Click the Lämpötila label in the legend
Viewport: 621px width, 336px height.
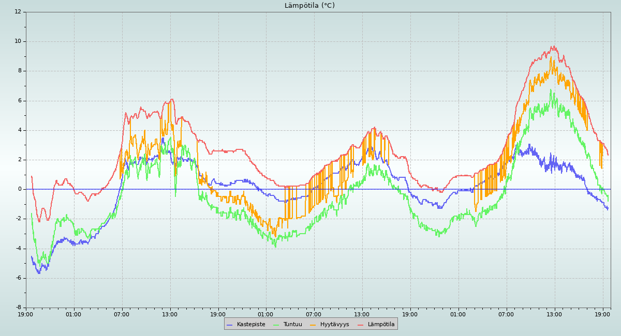coord(381,325)
